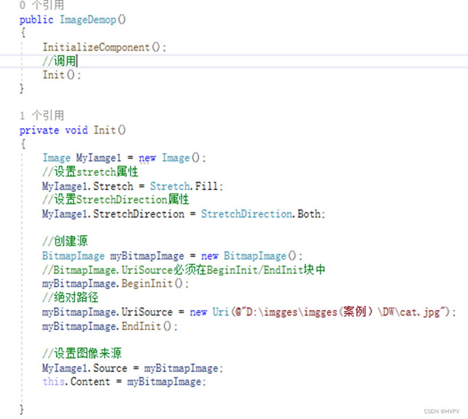Click the '0 个引用' reference count above ImageDemop
This screenshot has height=419, width=468.
click(x=42, y=5)
